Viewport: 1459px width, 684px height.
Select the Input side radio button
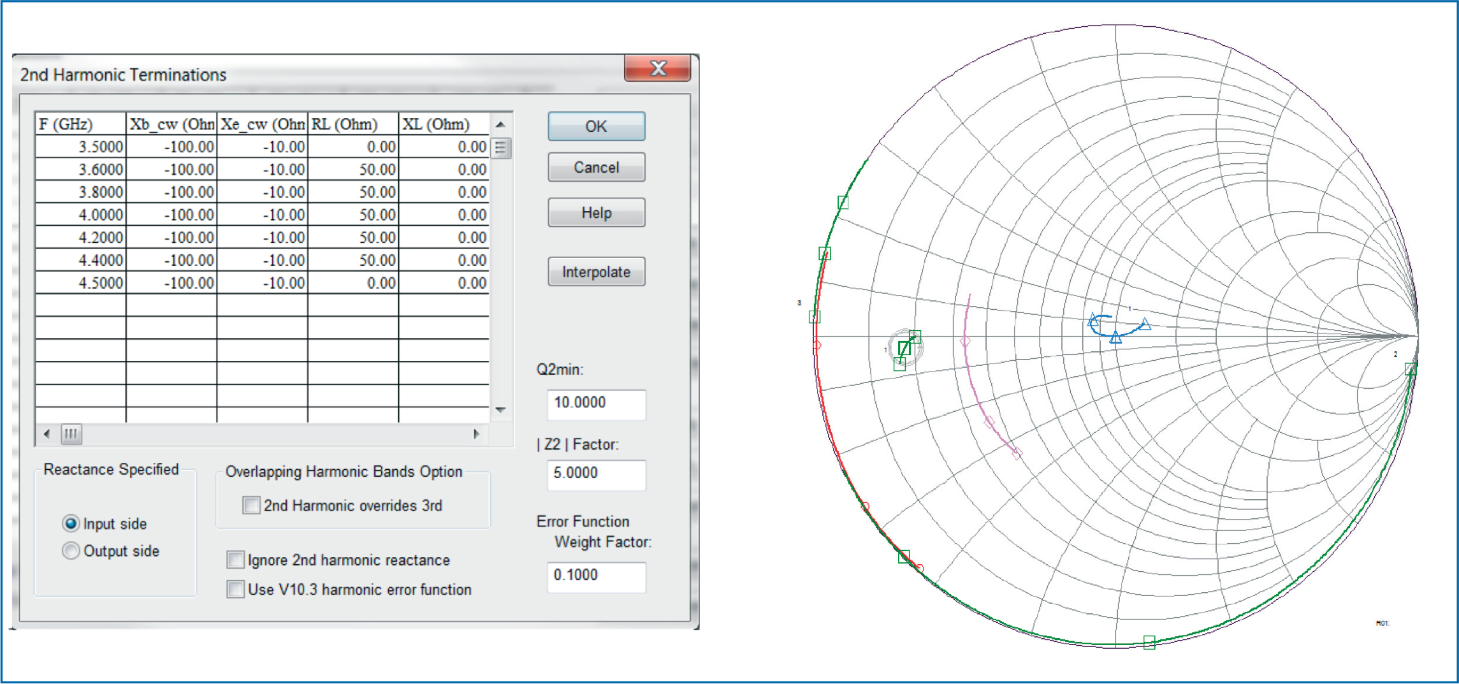click(71, 523)
